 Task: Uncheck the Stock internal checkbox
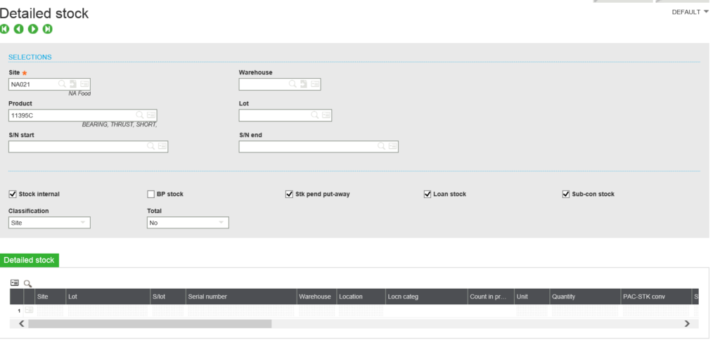[13, 194]
